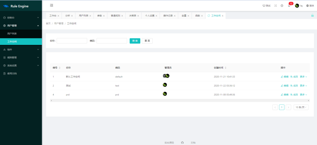
Task: Click the user avatar in top bar
Action: click(x=297, y=6)
